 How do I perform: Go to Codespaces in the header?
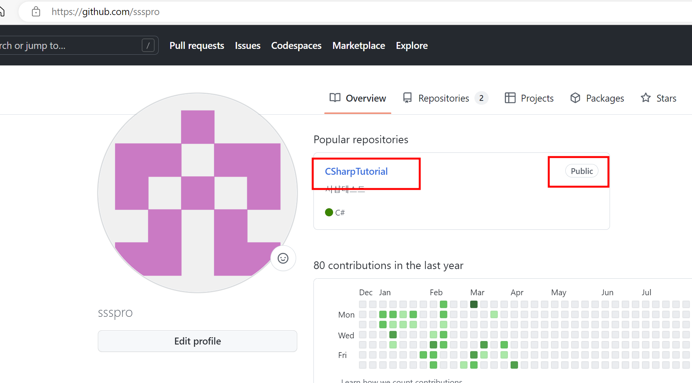(x=296, y=45)
